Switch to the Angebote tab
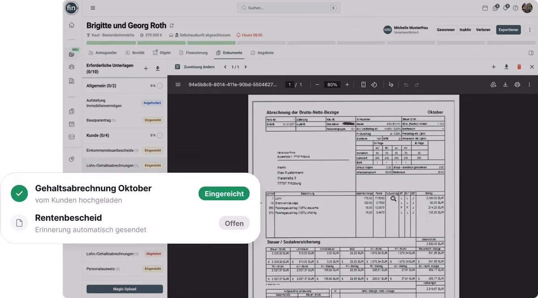538x298 pixels. click(x=262, y=53)
